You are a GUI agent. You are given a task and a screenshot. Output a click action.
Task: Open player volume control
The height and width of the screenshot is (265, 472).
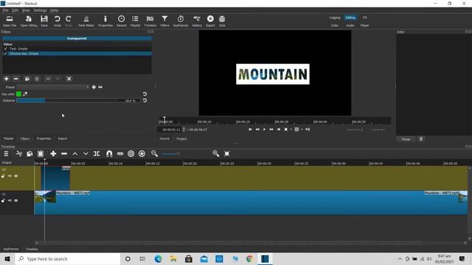308,130
